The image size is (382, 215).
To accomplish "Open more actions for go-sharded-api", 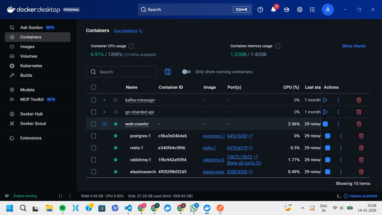I will [338, 112].
